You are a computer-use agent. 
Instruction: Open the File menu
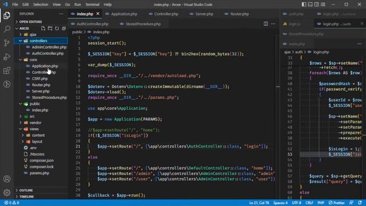coord(15,5)
